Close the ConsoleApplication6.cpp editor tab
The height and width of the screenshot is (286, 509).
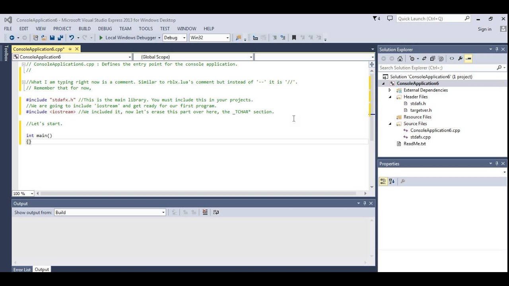point(77,49)
